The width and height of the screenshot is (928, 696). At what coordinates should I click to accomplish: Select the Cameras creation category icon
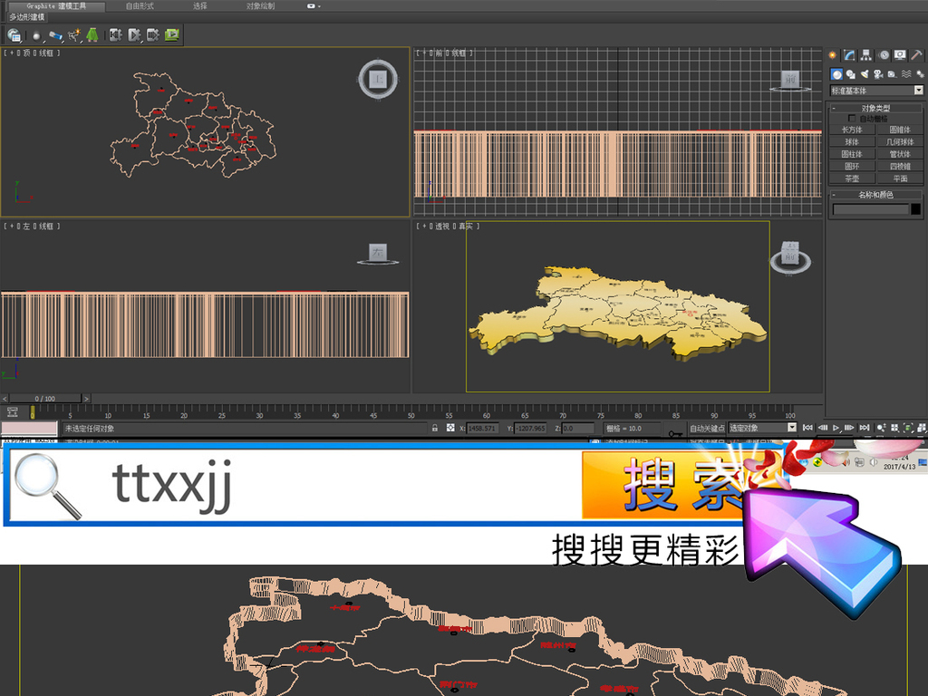pos(878,74)
